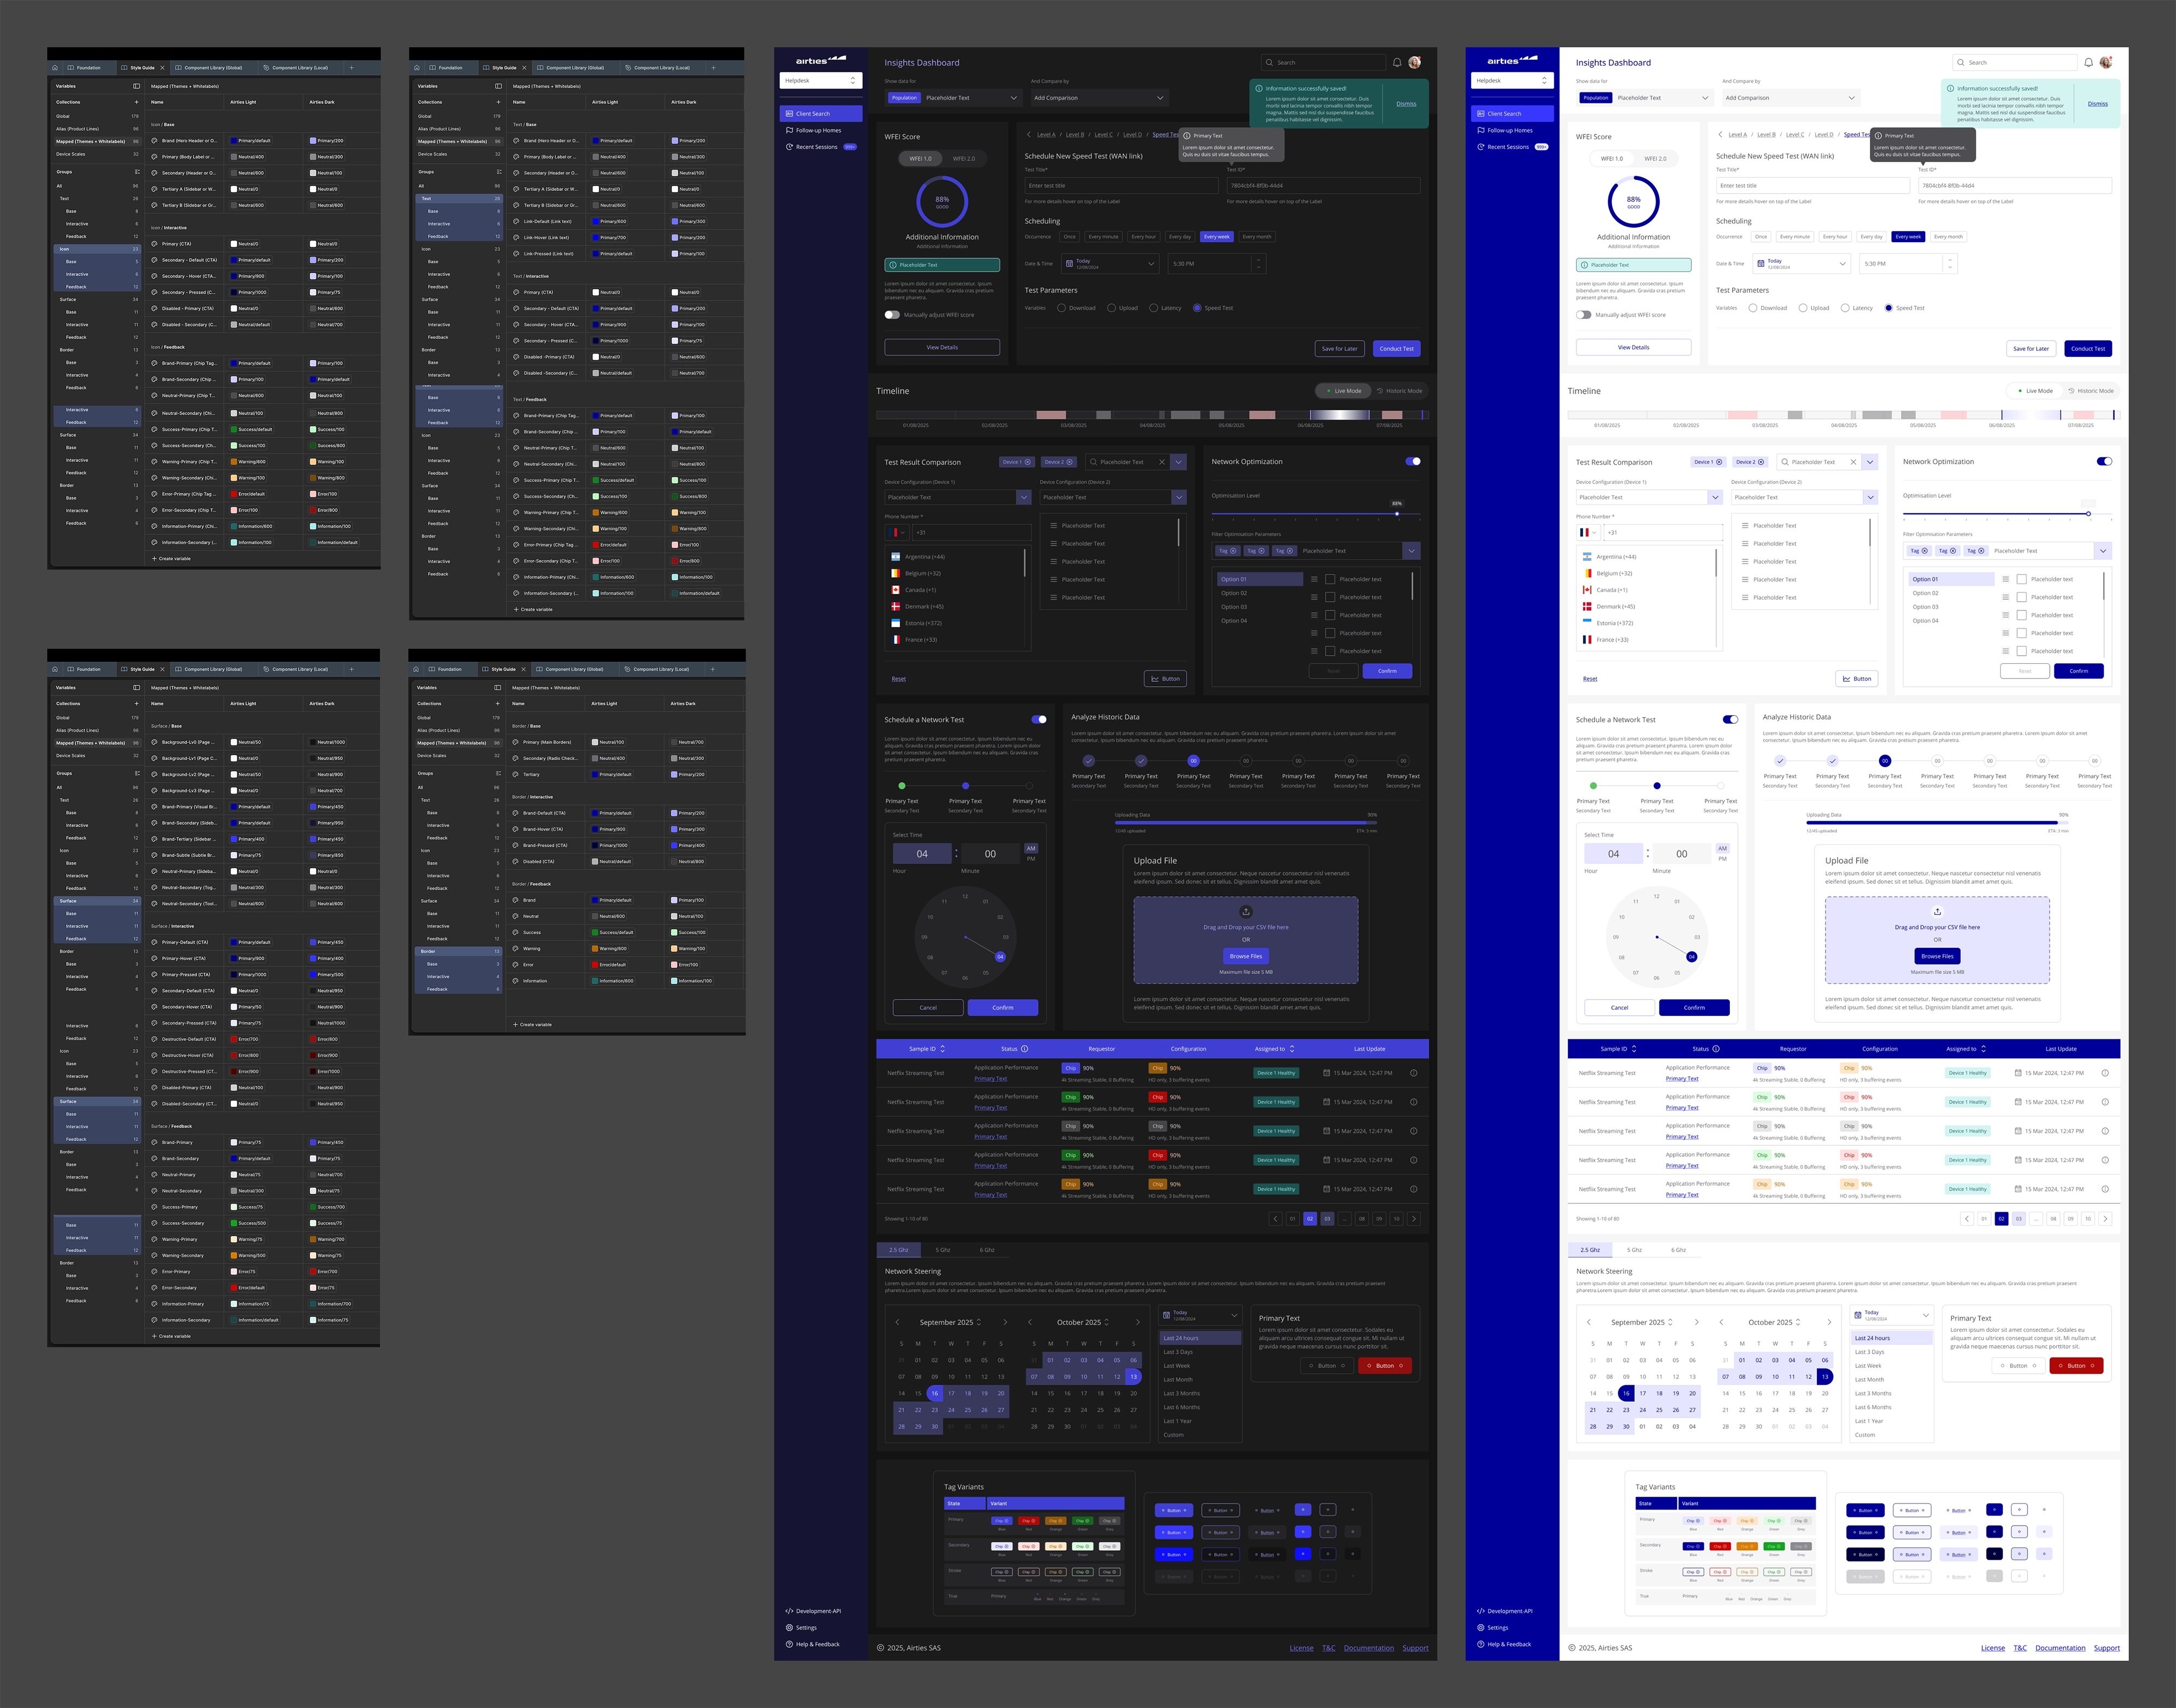Sort by Assigned to in light table header
This screenshot has width=2176, height=1708.
(1983, 1049)
